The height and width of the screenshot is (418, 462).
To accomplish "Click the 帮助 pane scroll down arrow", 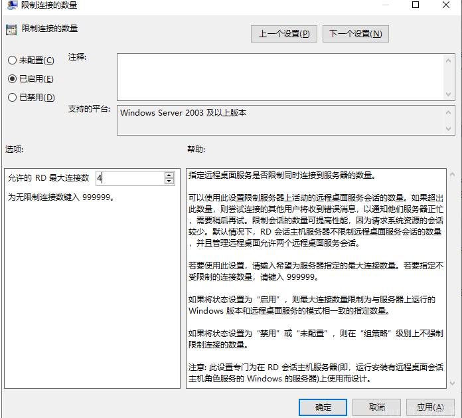I will (452, 383).
